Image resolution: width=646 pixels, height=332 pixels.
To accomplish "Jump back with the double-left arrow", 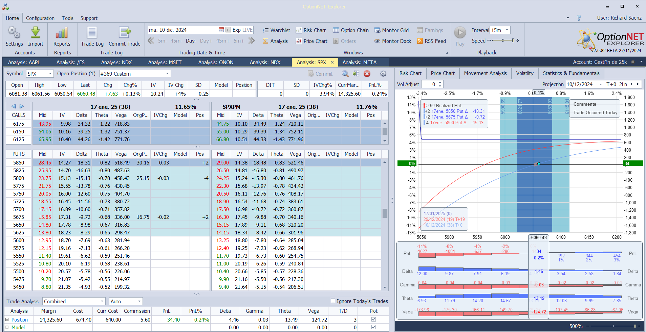I will (x=151, y=41).
